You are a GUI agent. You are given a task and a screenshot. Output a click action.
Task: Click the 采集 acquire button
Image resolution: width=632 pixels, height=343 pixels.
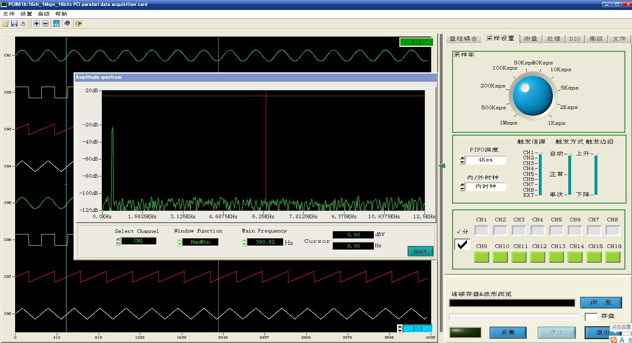tap(508, 332)
